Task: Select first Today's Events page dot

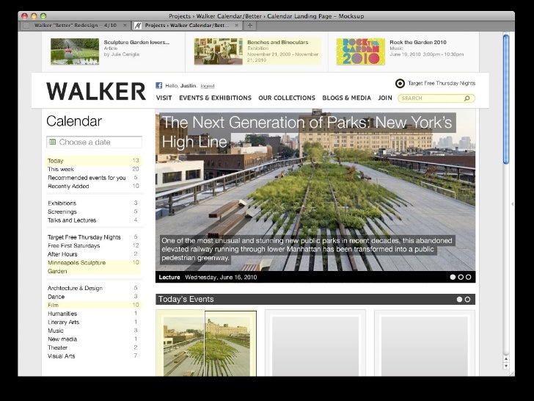Action: click(x=459, y=299)
